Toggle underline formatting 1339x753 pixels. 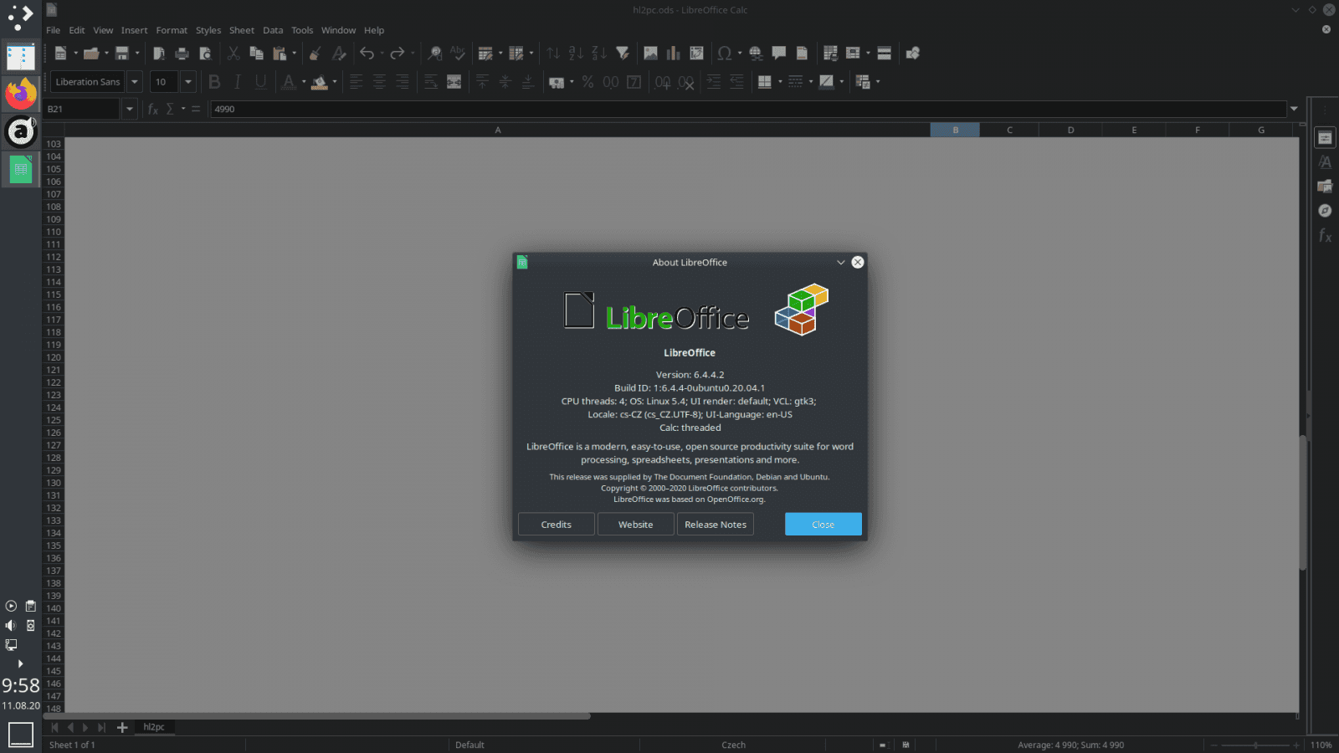(259, 81)
